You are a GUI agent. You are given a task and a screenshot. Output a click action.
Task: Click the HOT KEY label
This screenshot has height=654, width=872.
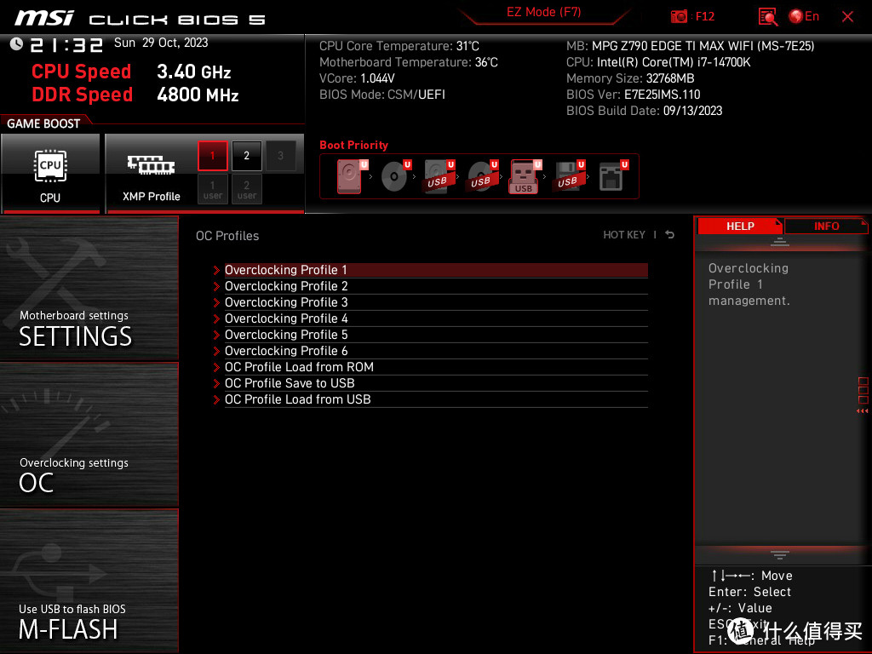[624, 235]
